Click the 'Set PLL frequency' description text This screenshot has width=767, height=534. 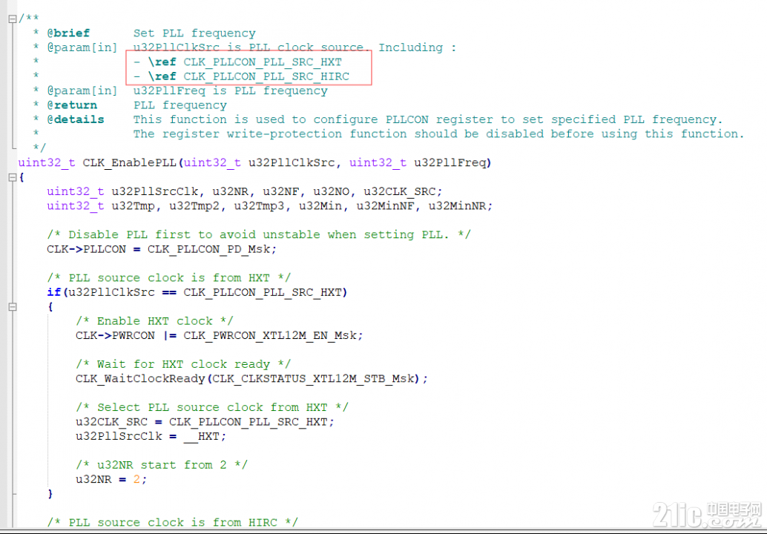pos(194,33)
